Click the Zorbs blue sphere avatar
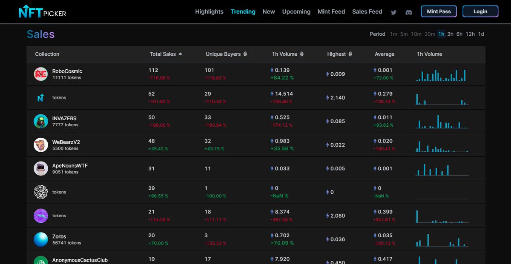 (41, 239)
